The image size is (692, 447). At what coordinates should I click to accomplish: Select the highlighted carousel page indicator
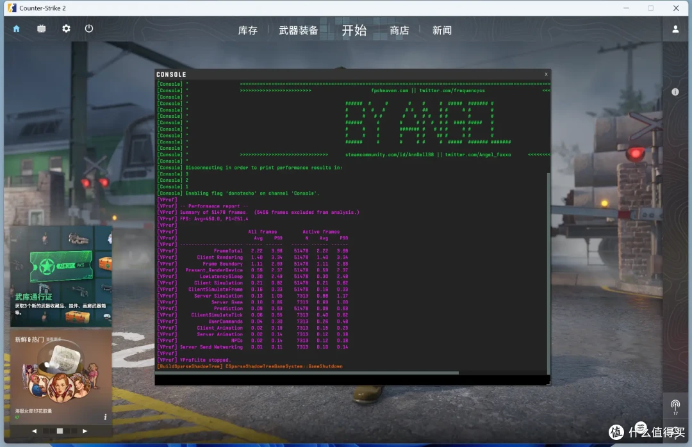(60, 431)
